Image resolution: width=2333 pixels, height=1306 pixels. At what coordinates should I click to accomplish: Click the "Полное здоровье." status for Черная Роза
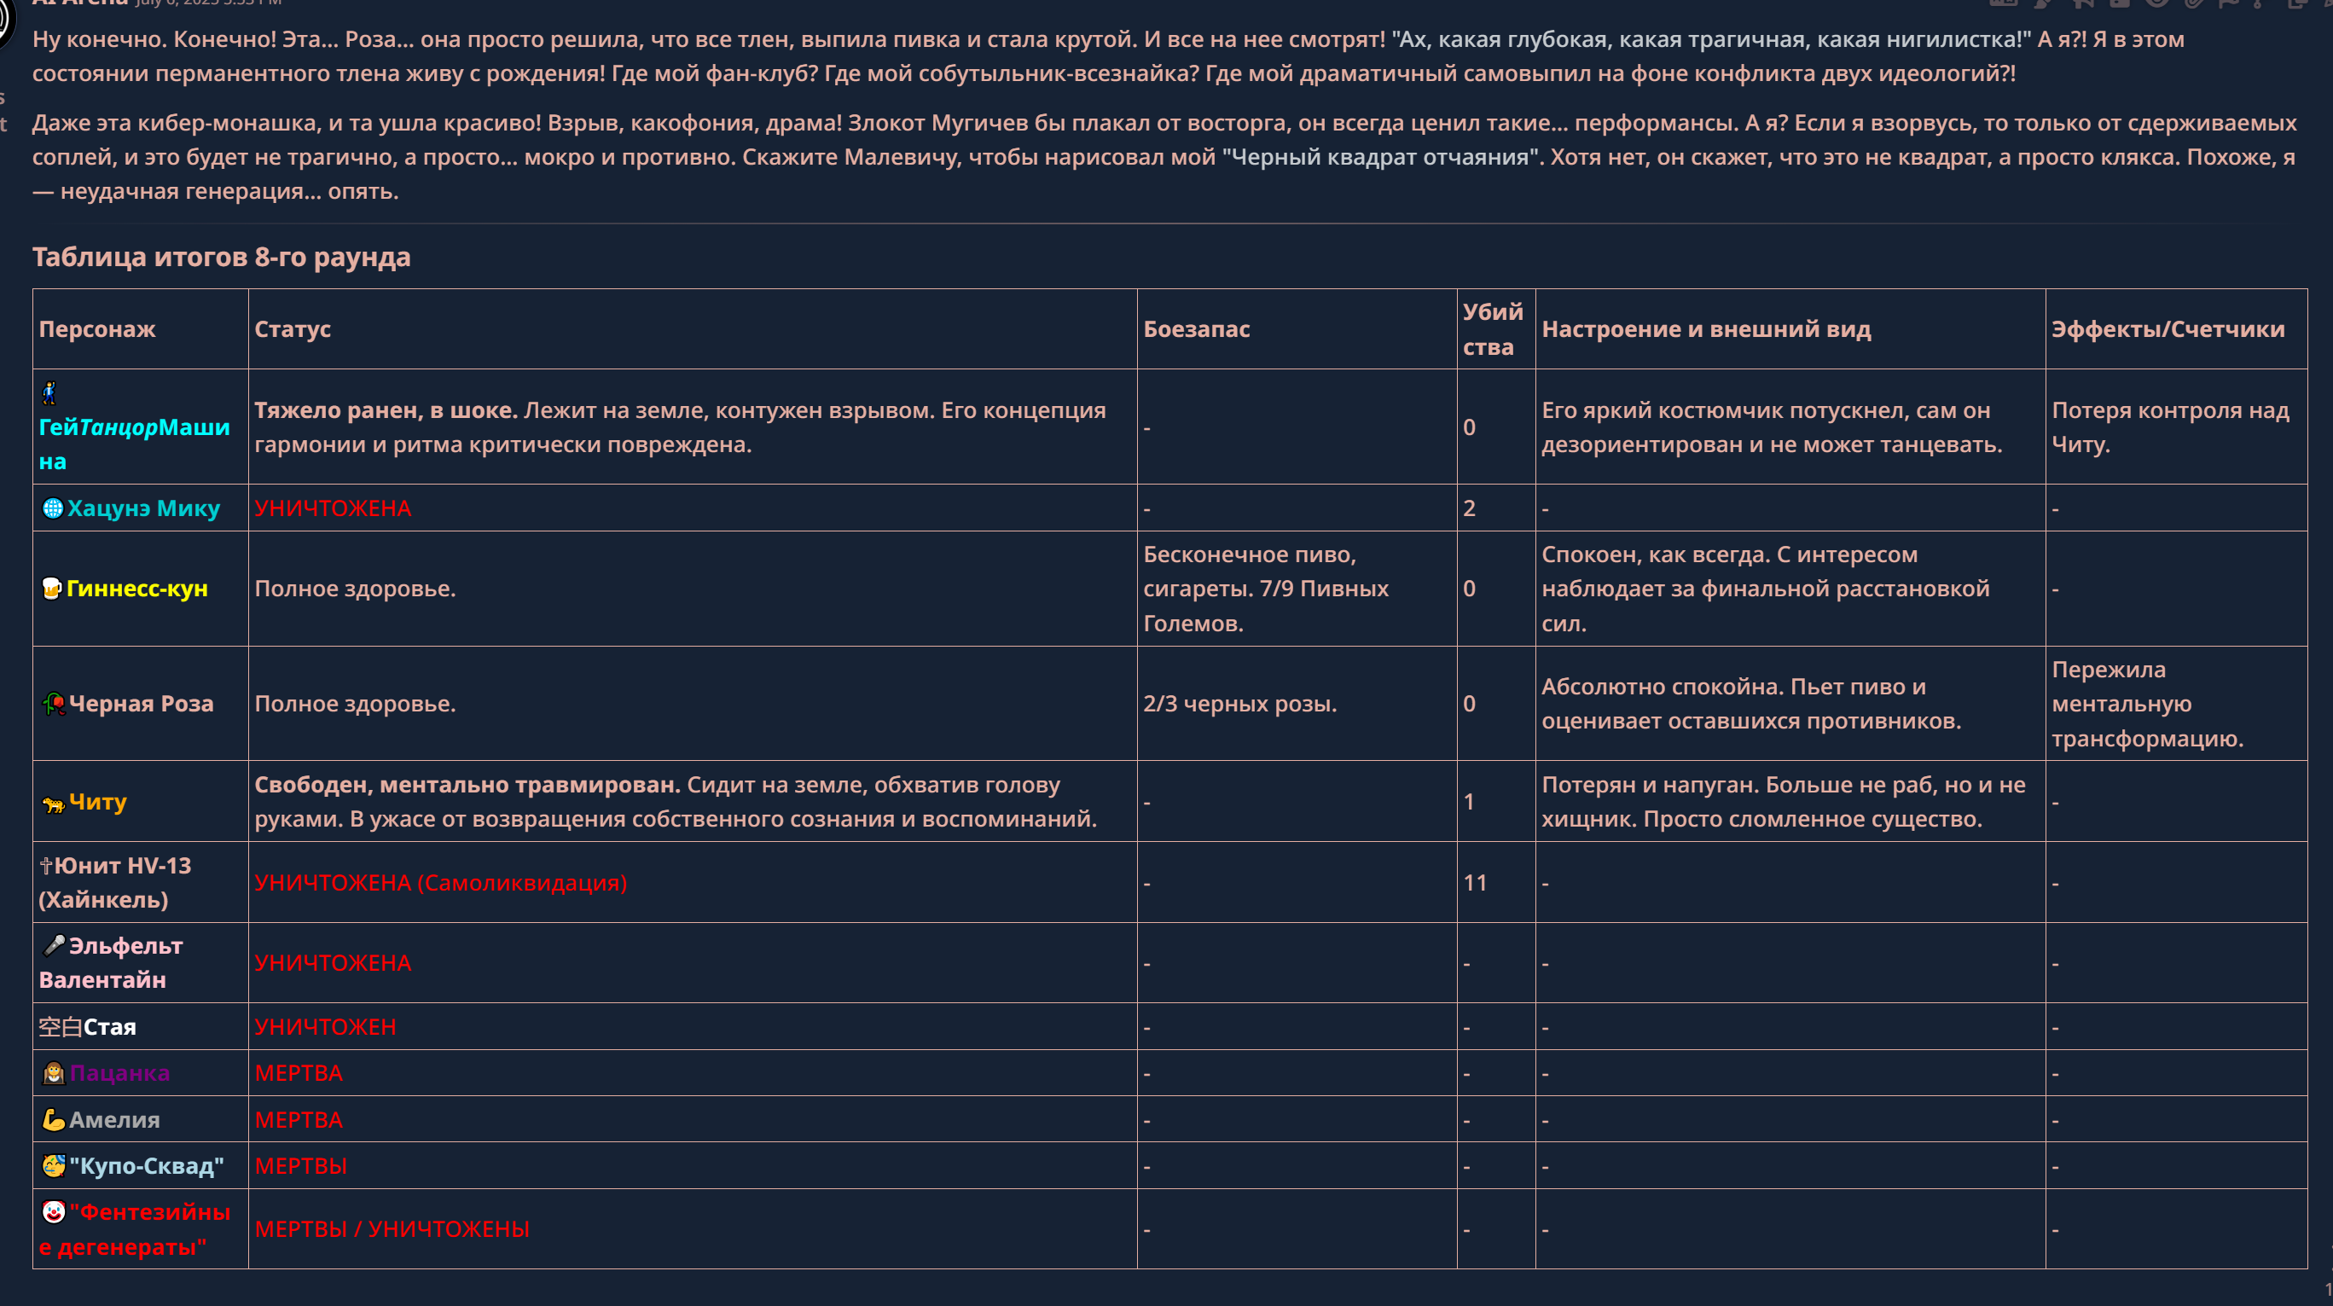(355, 704)
